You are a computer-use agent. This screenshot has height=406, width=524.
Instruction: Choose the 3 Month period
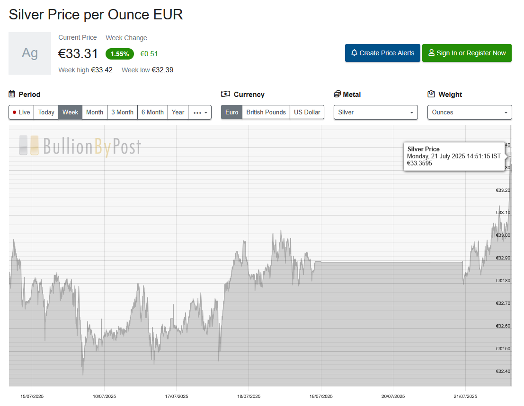[122, 112]
